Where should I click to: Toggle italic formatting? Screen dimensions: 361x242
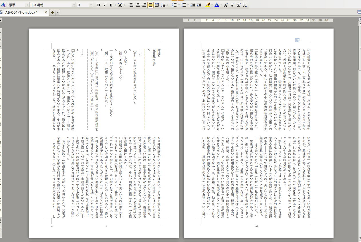pyautogui.click(x=105, y=5)
